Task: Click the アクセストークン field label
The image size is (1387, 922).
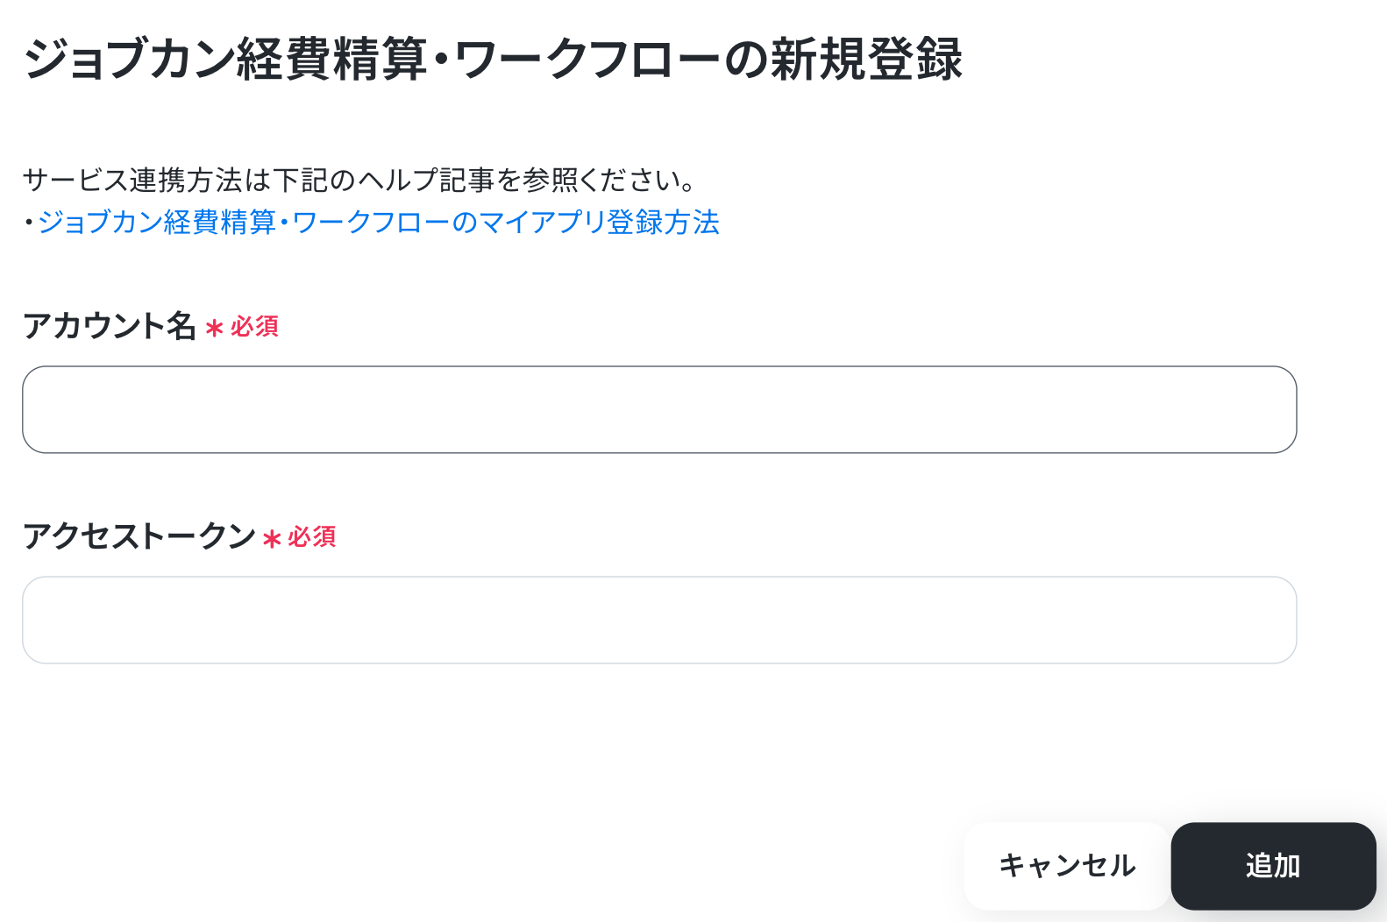Action: pyautogui.click(x=139, y=536)
